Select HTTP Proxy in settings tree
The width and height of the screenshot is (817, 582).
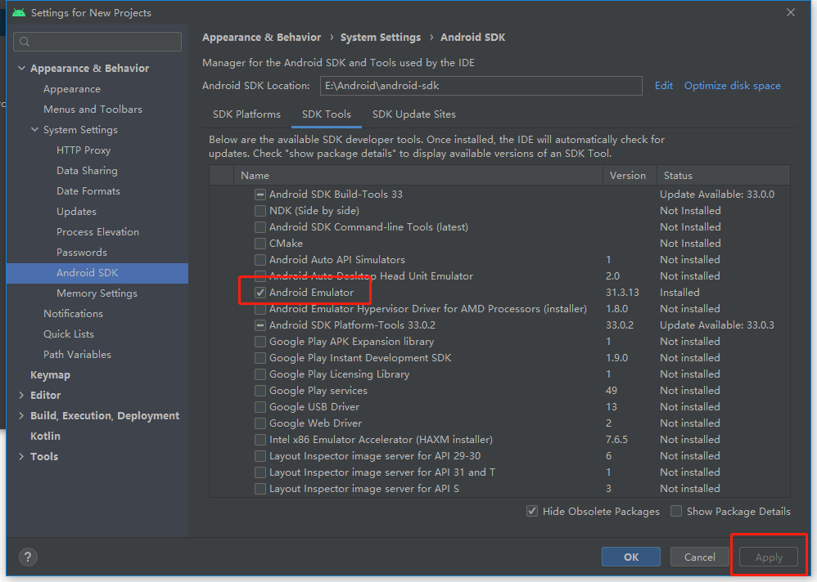[84, 150]
